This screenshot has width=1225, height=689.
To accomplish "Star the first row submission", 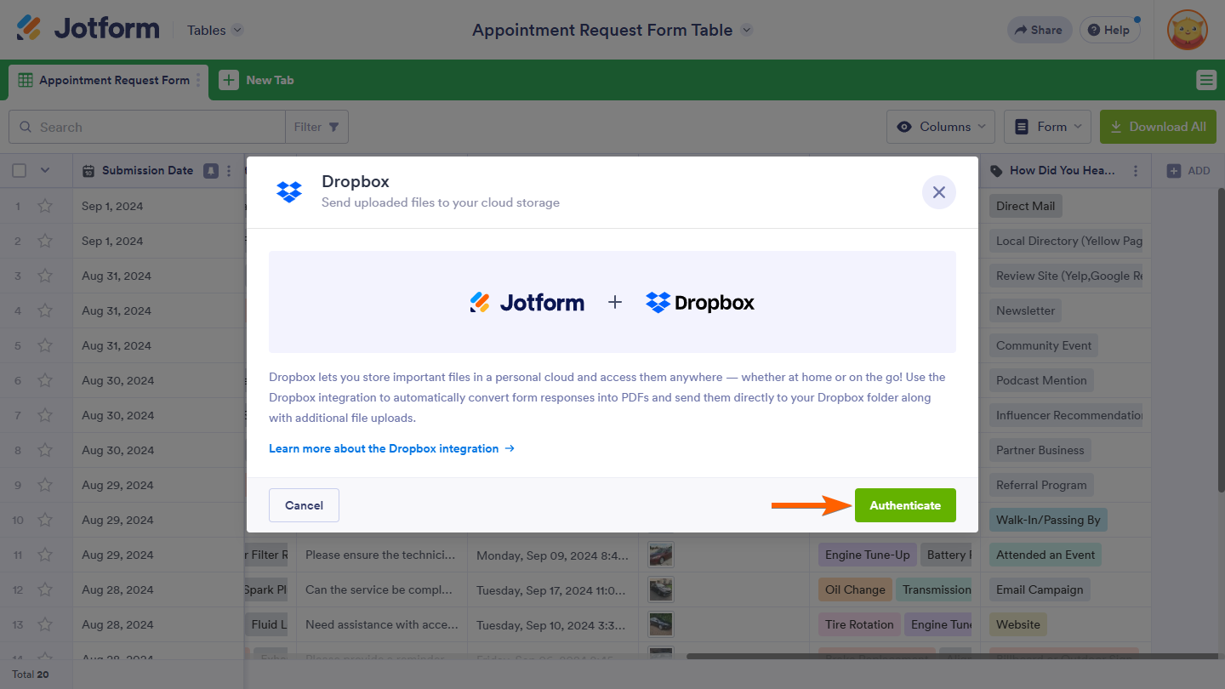I will coord(45,206).
